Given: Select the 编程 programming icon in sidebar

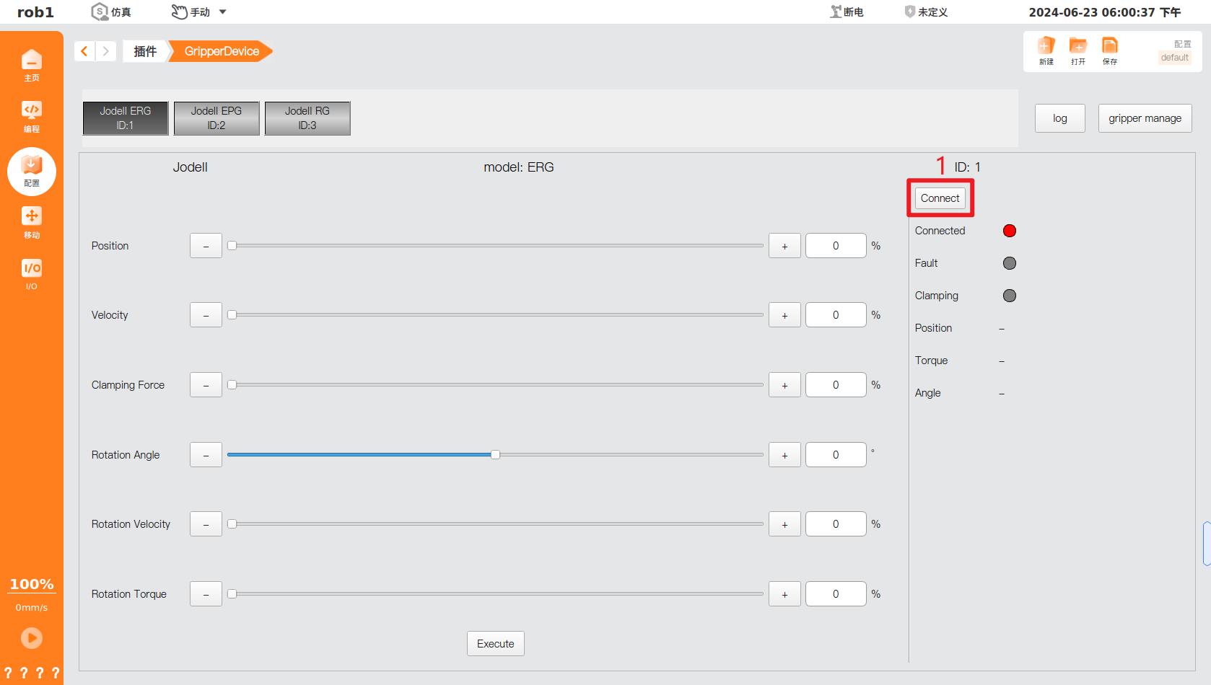Looking at the screenshot, I should point(32,115).
